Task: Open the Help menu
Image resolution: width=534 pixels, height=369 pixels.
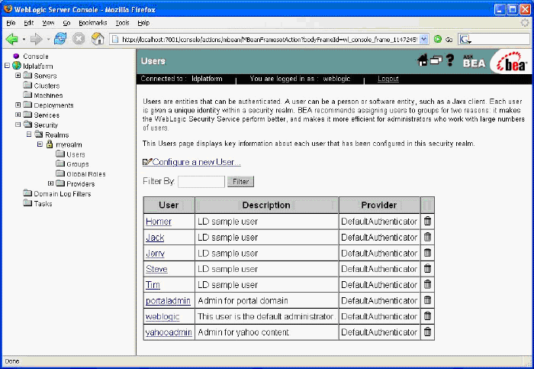Action: point(143,23)
